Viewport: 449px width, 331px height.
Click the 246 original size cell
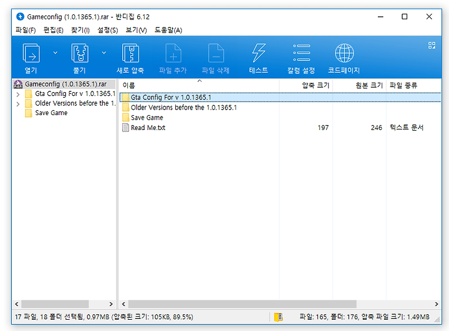(x=376, y=128)
